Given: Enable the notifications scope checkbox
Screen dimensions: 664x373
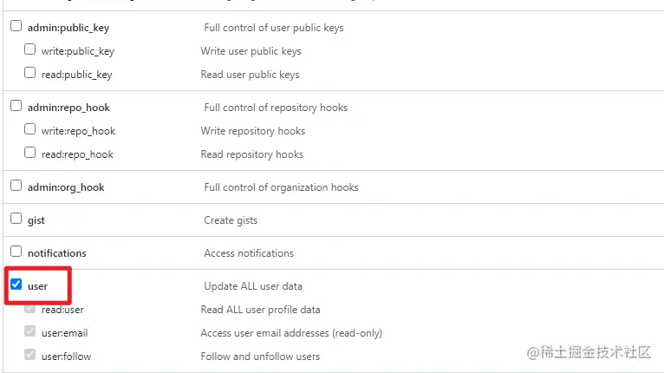Looking at the screenshot, I should [x=16, y=252].
